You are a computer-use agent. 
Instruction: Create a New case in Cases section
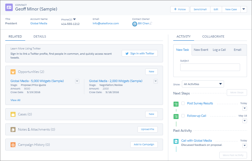click(151, 114)
